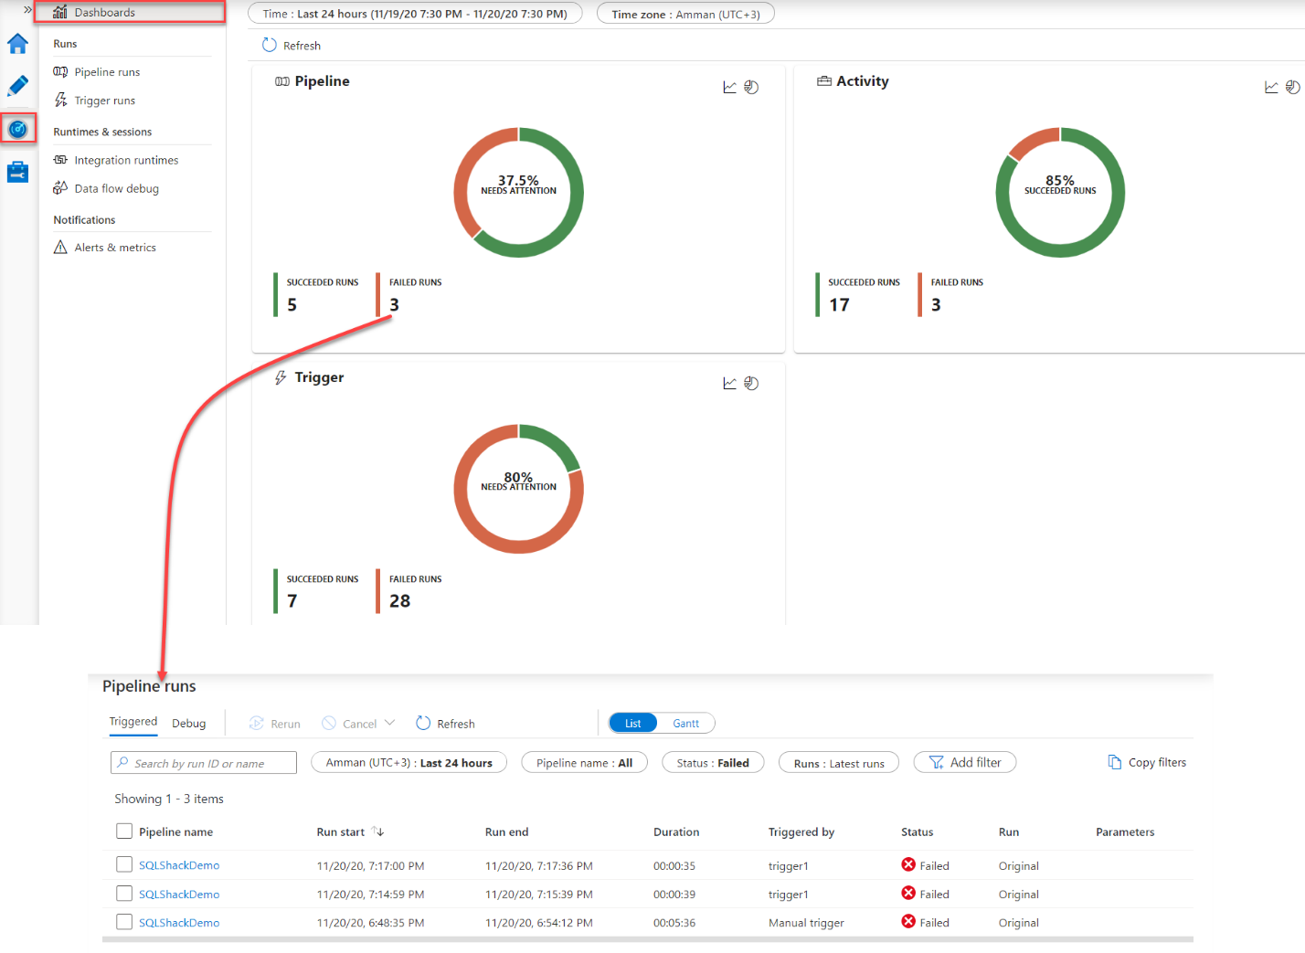
Task: Switch to Gantt view toggle
Action: click(x=685, y=724)
